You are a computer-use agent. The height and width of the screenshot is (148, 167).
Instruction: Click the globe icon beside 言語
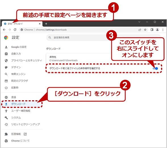coord(6,97)
